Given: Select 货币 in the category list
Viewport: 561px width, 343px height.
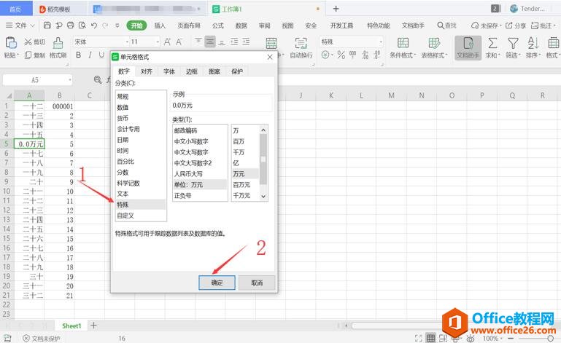Looking at the screenshot, I should tap(141, 118).
